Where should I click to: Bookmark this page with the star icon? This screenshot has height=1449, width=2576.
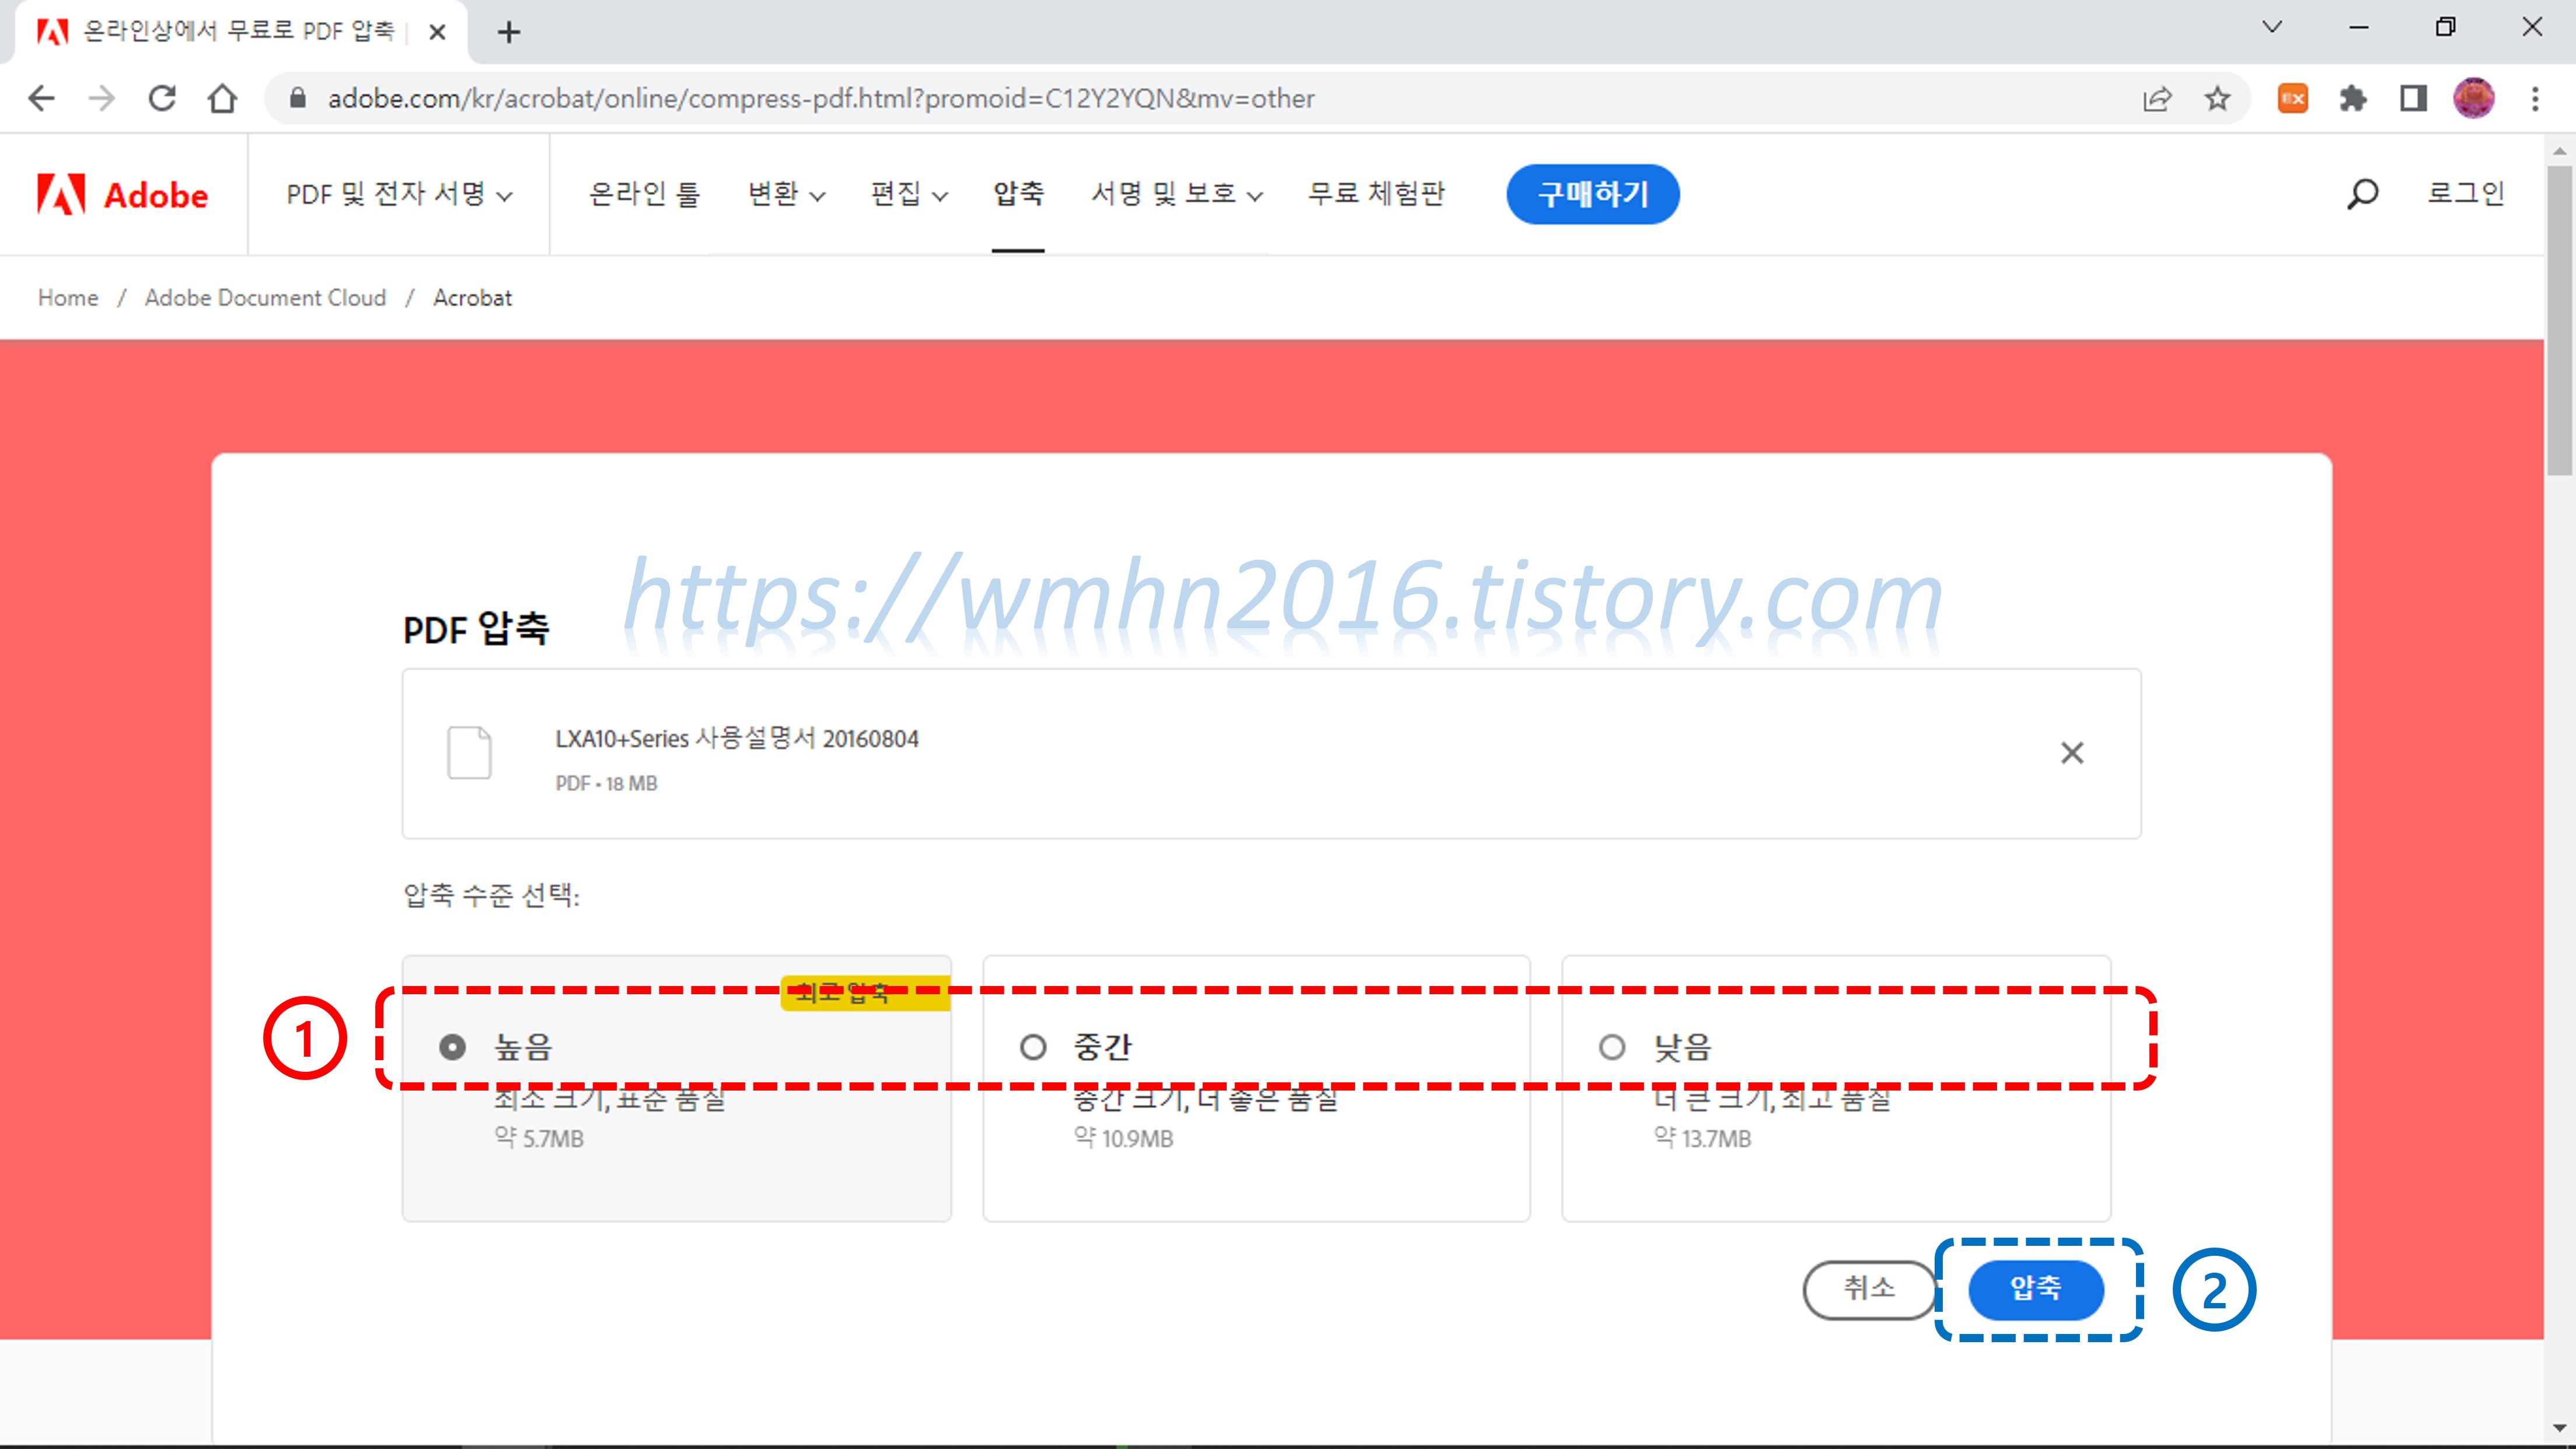(2217, 98)
